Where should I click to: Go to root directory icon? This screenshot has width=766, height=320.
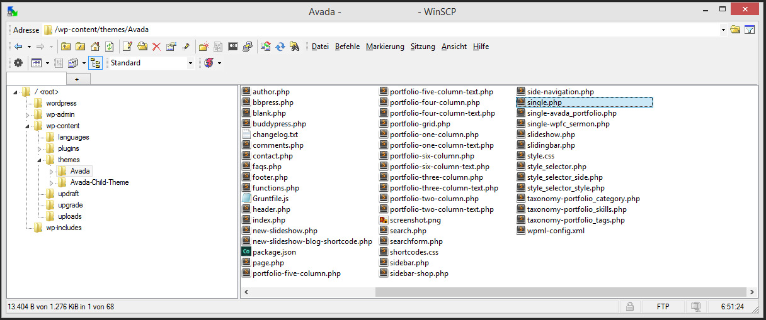(x=80, y=47)
